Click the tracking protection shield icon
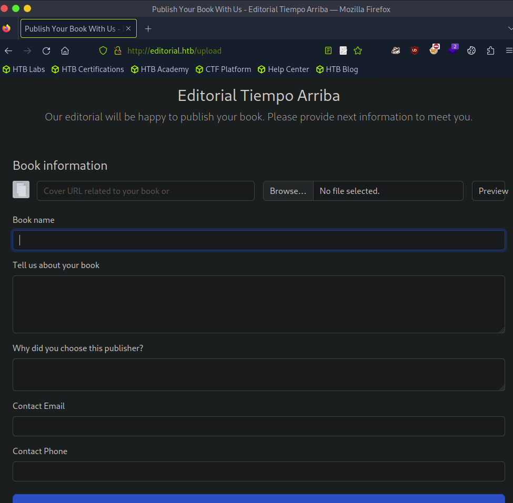Viewport: 513px width, 503px height. [x=103, y=51]
